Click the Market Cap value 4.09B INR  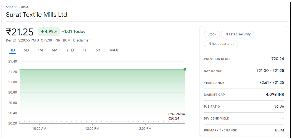275,95
